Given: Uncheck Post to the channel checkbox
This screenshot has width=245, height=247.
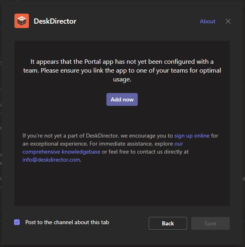Looking at the screenshot, I should (17, 222).
